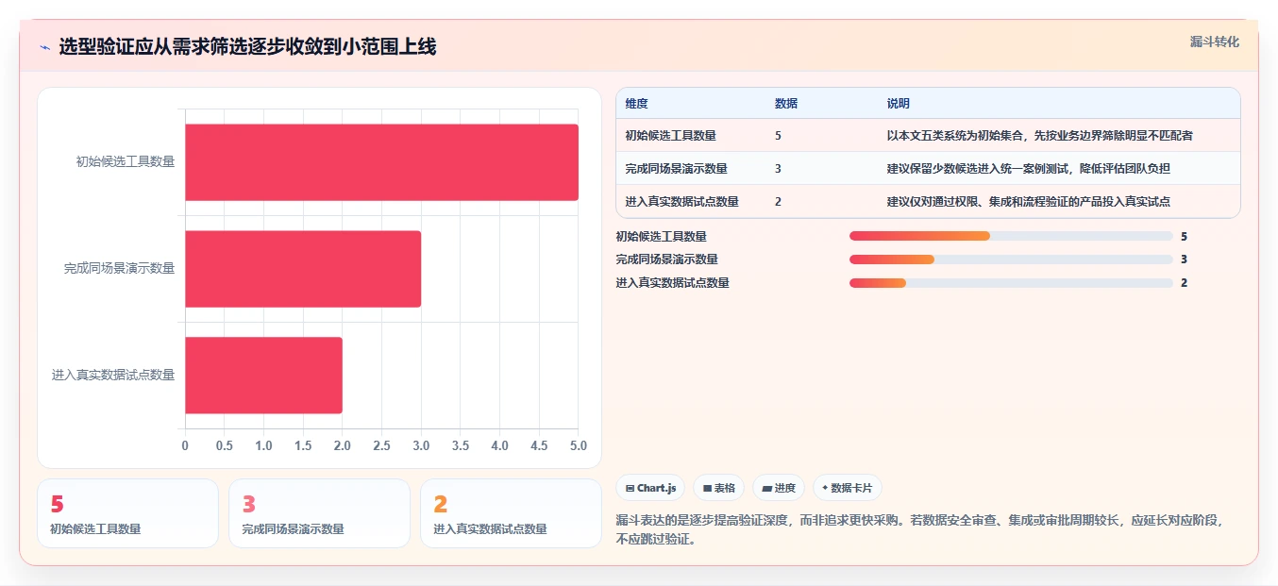Click the data value 3 in the table
The image size is (1278, 586).
click(x=778, y=169)
